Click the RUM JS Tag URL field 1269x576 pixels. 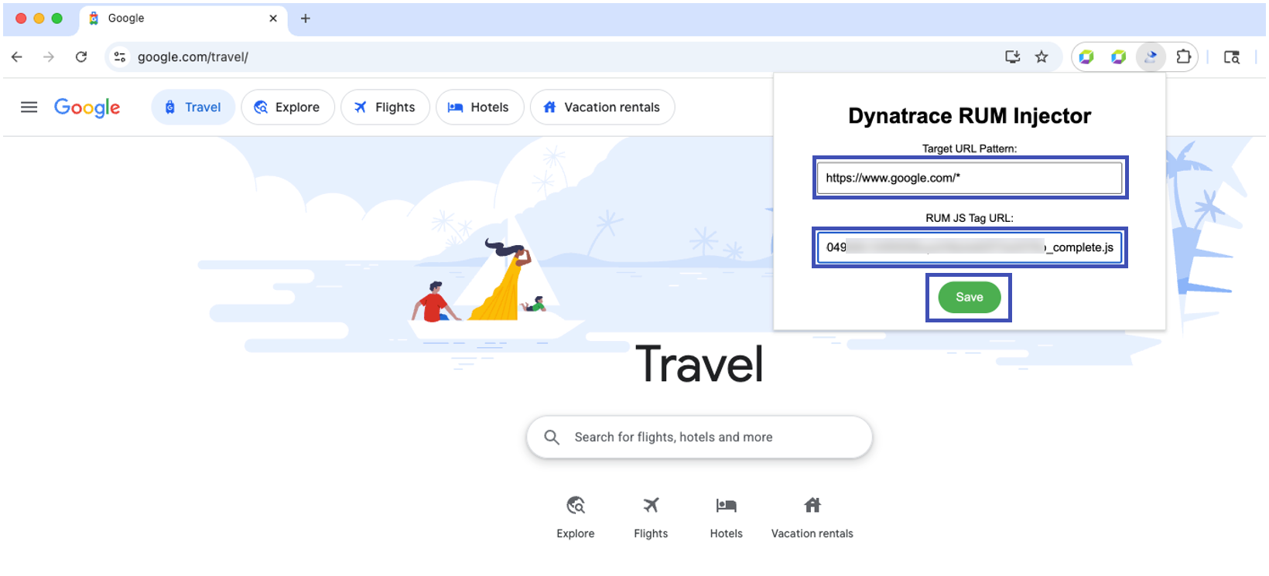(970, 247)
